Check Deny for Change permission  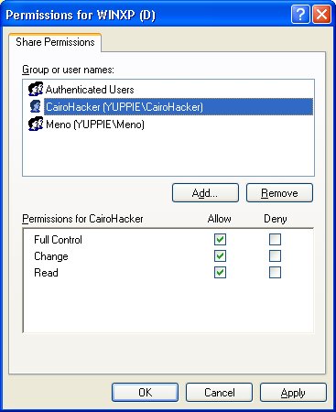pos(275,256)
